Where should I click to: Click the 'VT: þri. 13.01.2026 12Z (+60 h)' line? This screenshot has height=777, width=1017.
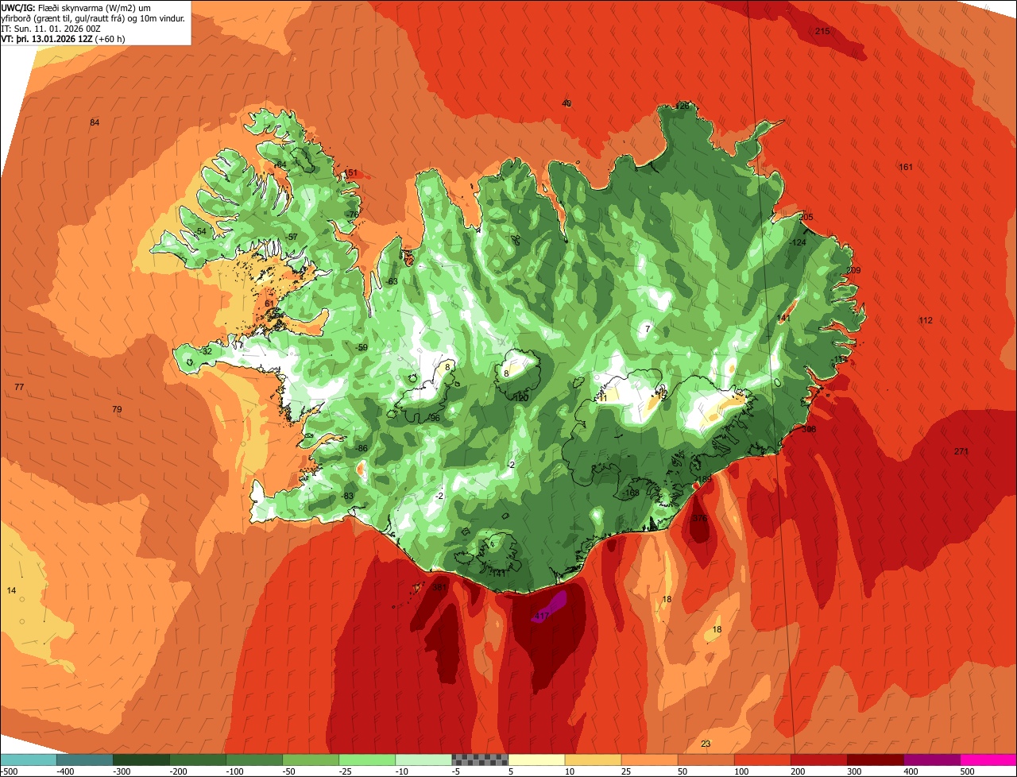(x=64, y=38)
